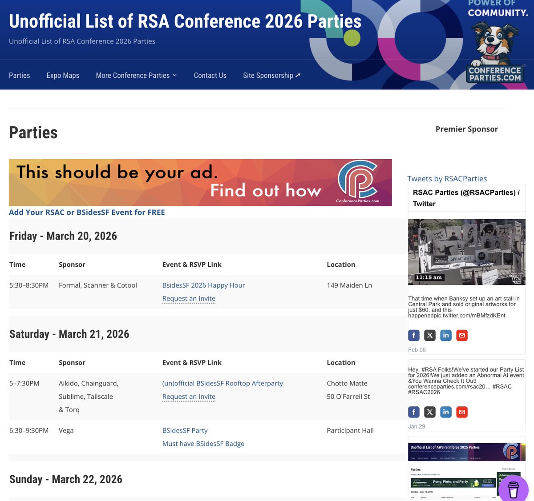Click sponsor Formal, Scanner & Cotool
The width and height of the screenshot is (534, 501).
(98, 285)
